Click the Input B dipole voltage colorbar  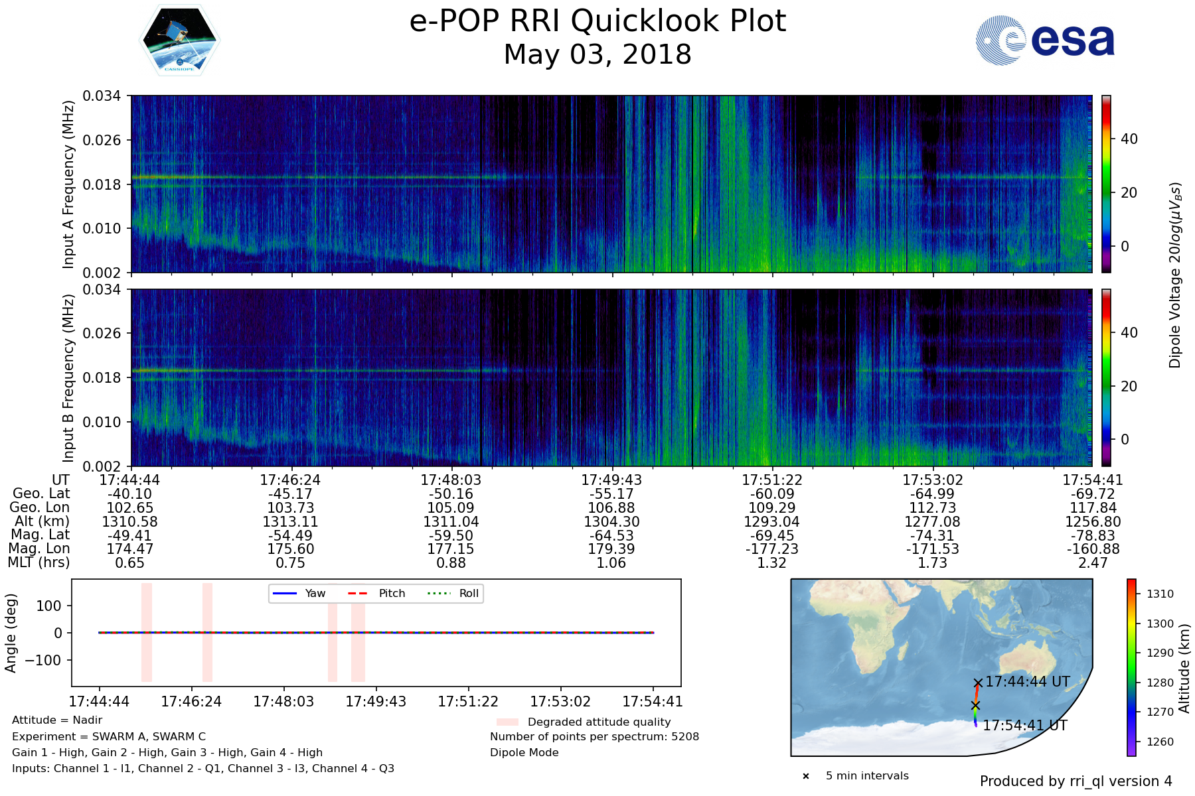[1106, 377]
